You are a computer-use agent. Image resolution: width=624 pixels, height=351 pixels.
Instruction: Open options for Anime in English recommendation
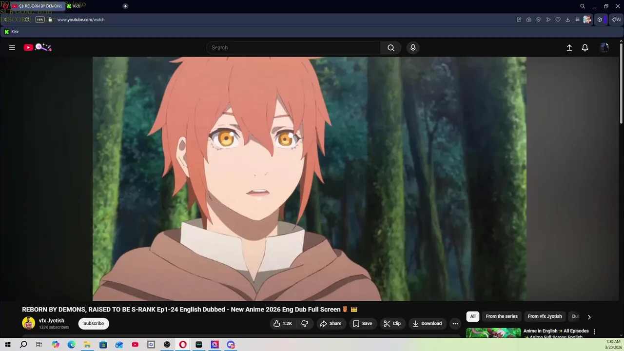594,332
